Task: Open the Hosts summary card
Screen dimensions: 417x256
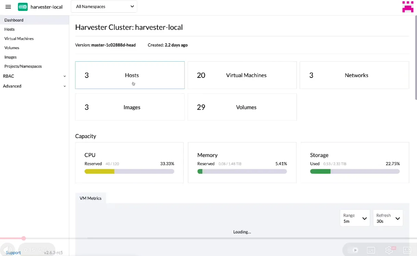Action: click(x=130, y=75)
